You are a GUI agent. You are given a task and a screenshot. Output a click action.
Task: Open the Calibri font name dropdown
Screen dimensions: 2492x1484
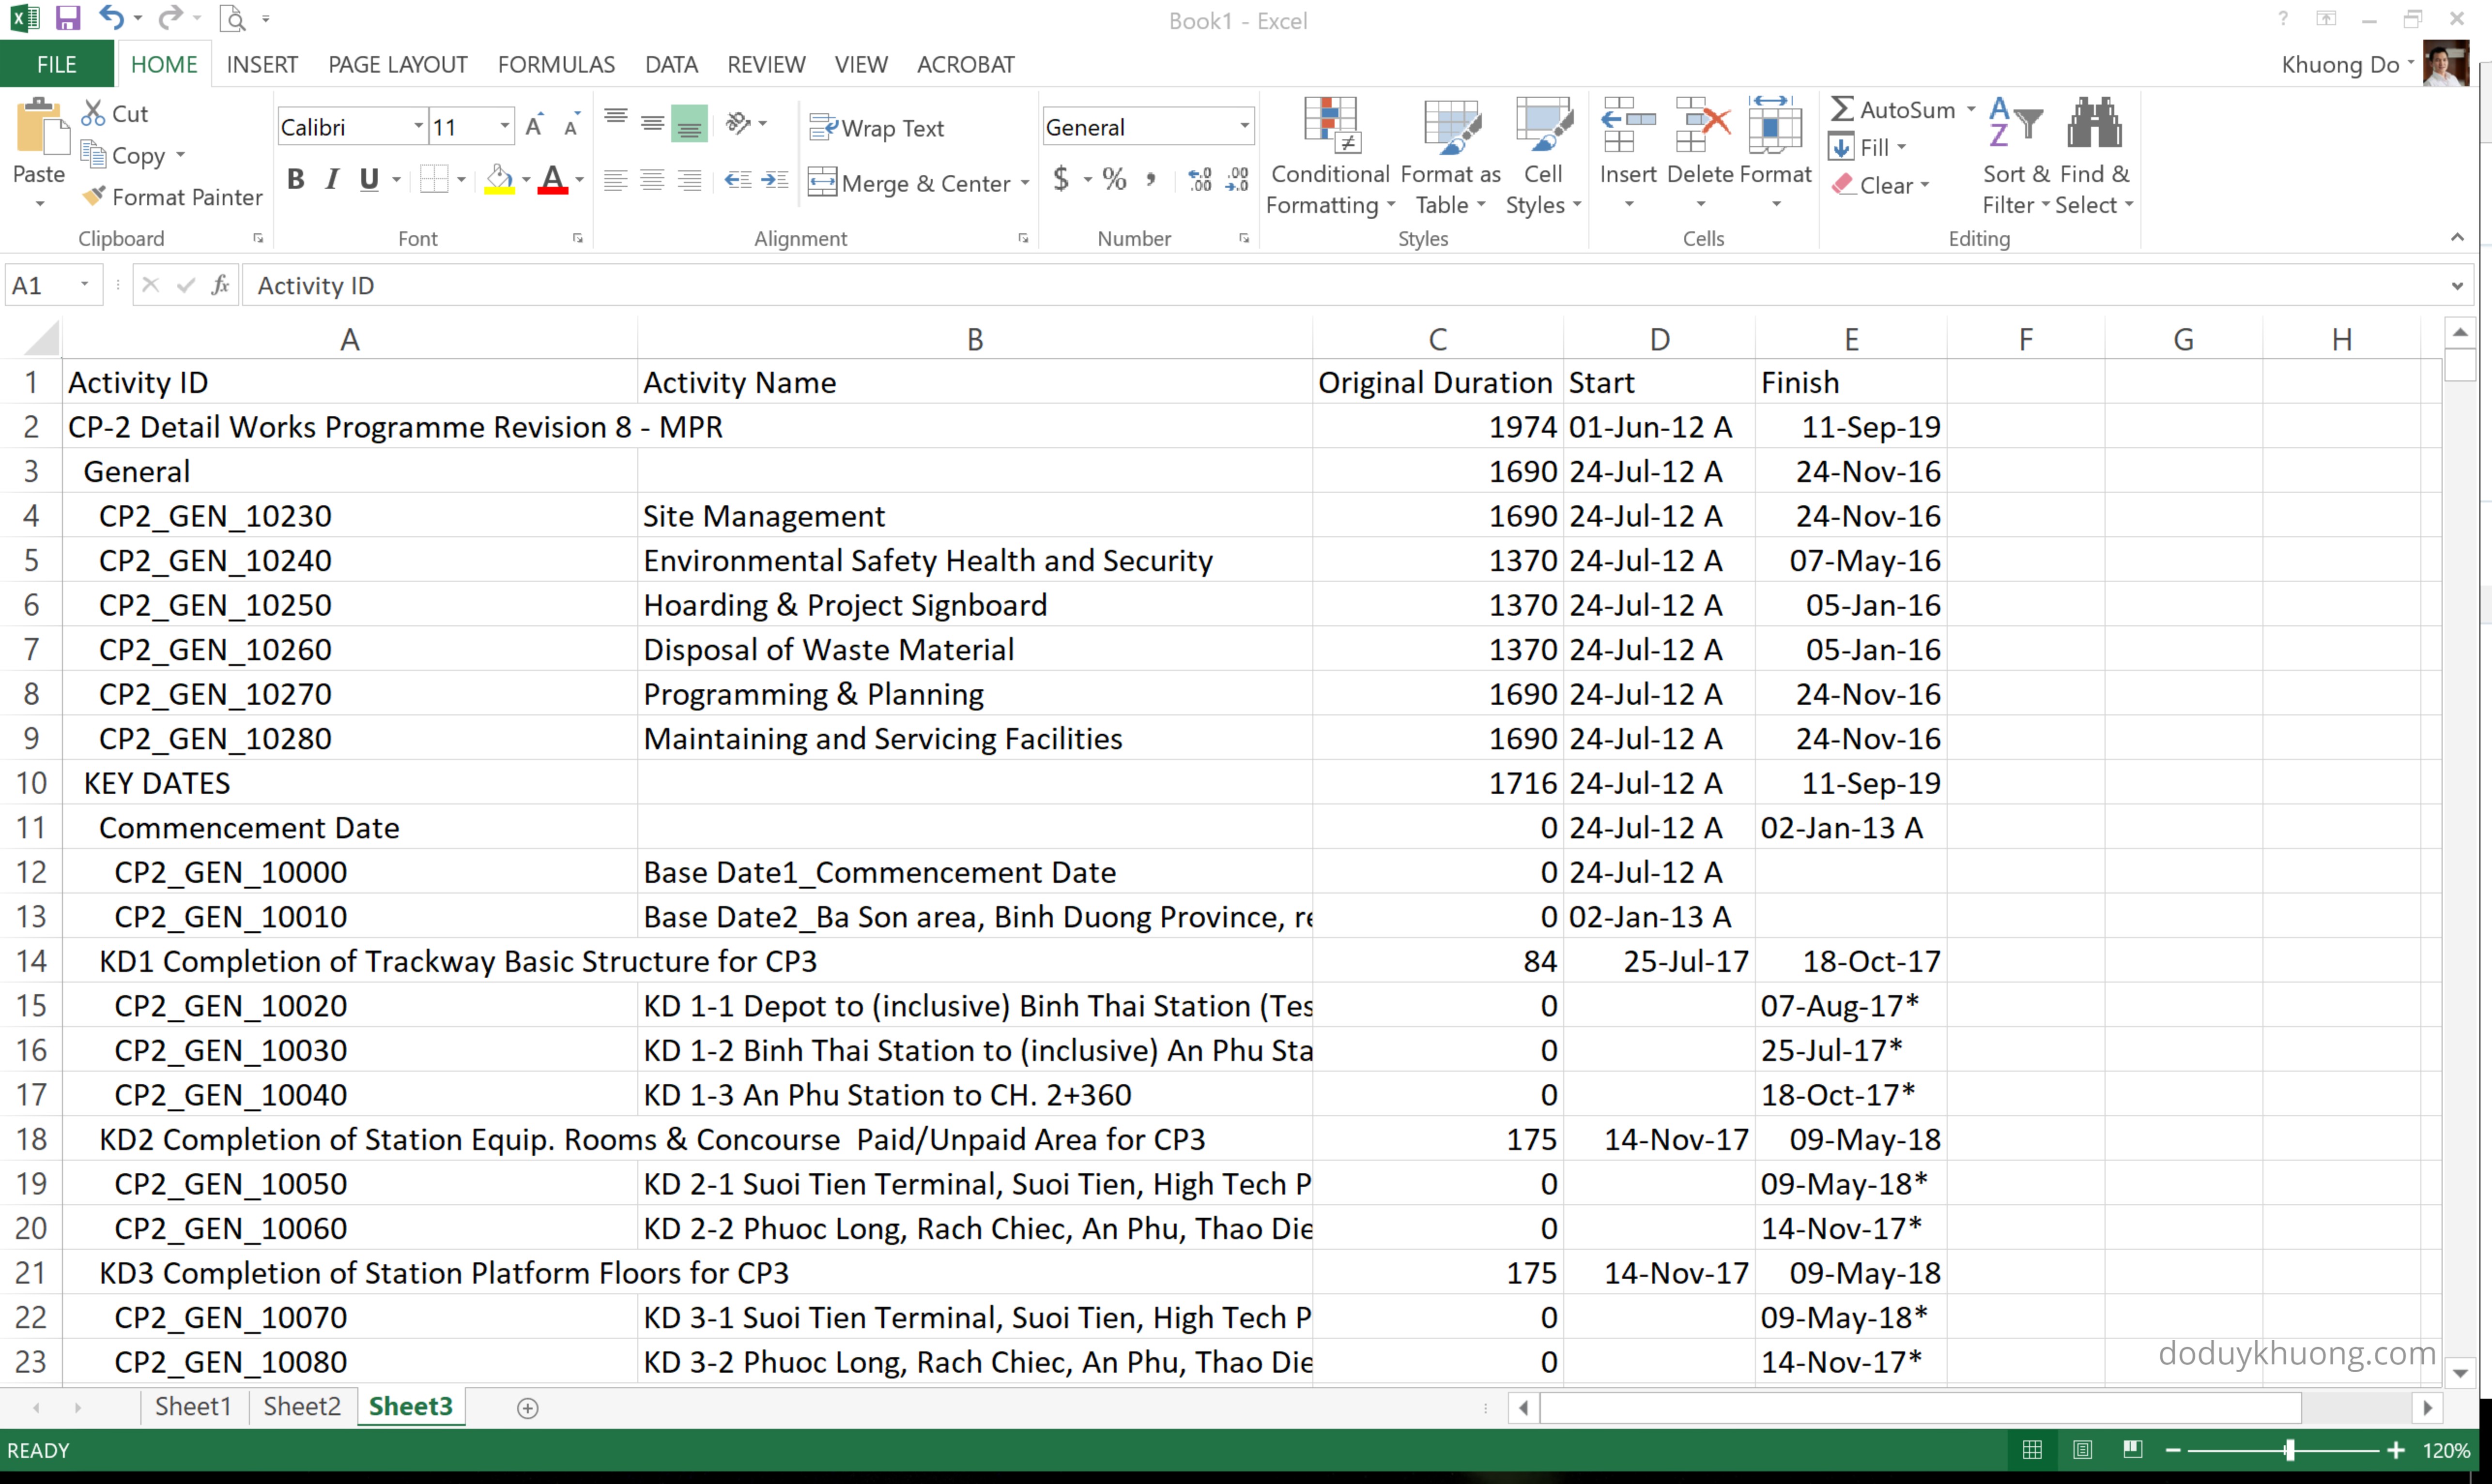click(x=418, y=127)
